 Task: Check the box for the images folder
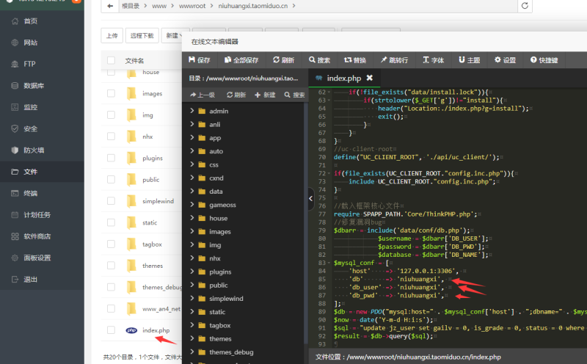tap(111, 93)
